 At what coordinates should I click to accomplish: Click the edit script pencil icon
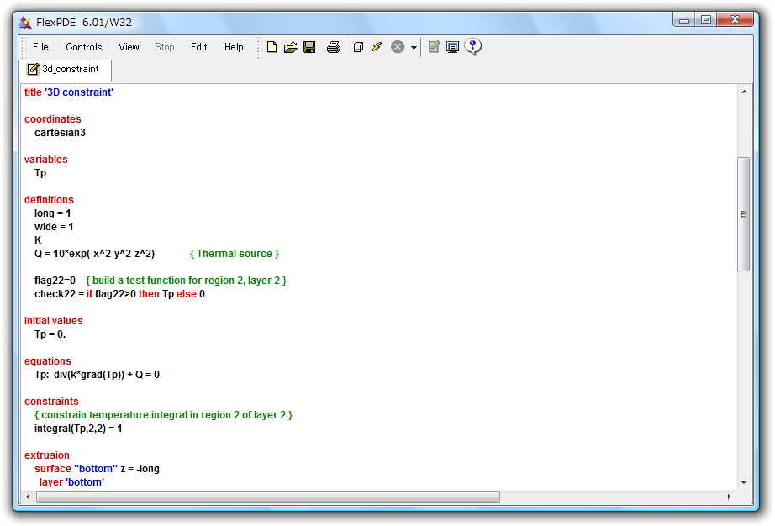(x=434, y=47)
